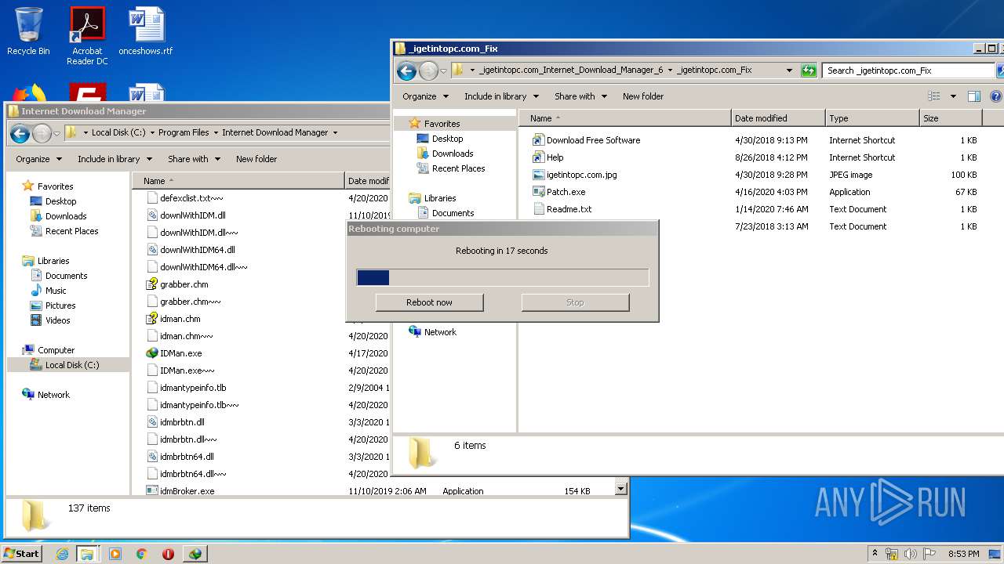Click volume icon in system tray
Image resolution: width=1004 pixels, height=564 pixels.
[910, 554]
